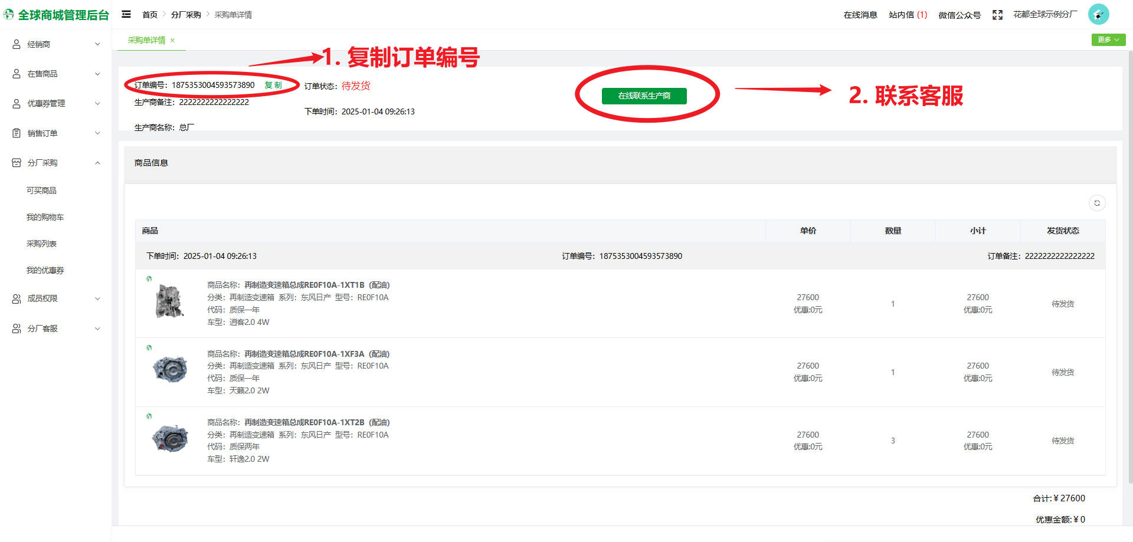The width and height of the screenshot is (1133, 542).
Task: Expand the 在售商品 menu
Action: 56,74
